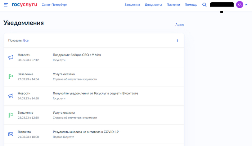Click date 27.03.23 в 14:34

[28, 79]
